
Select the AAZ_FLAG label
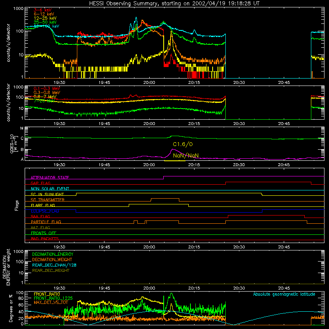[40, 227]
